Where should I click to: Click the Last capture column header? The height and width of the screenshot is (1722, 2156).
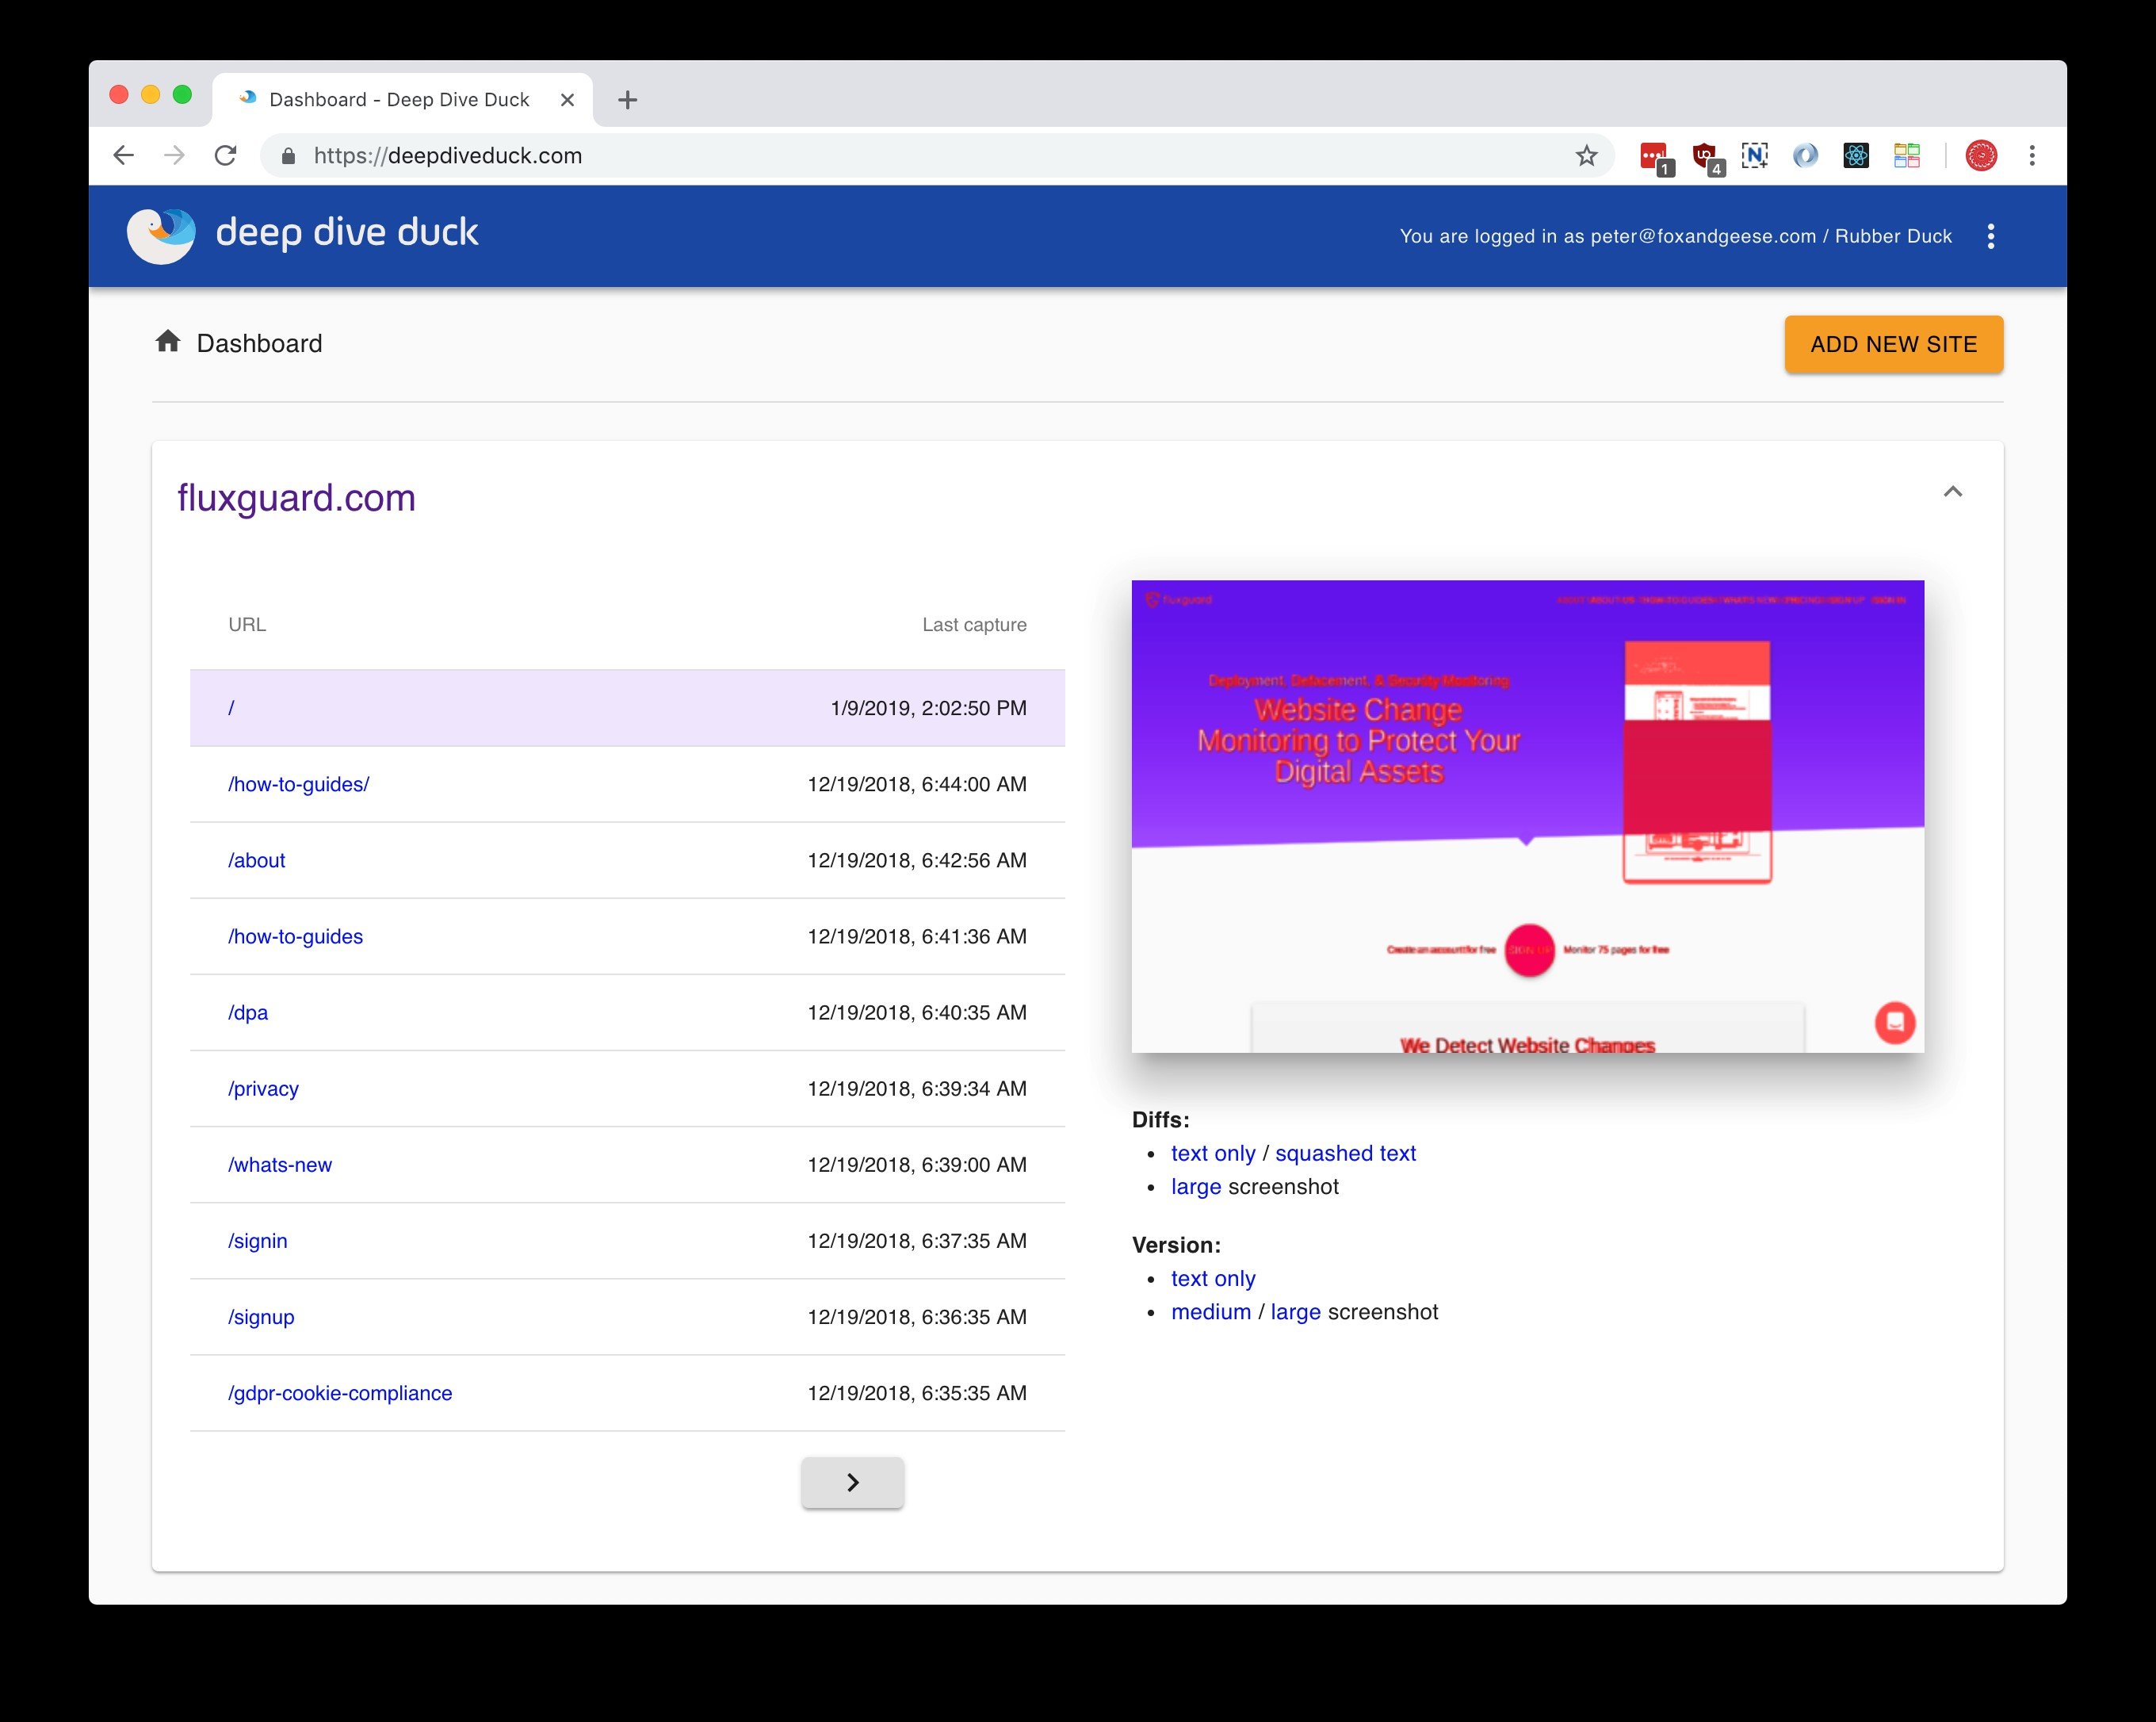974,624
